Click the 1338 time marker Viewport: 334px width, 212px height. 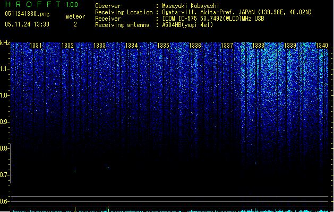259,46
